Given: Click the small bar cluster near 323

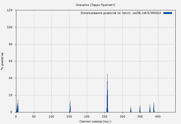Looking at the screenshot, I should click(131, 110).
